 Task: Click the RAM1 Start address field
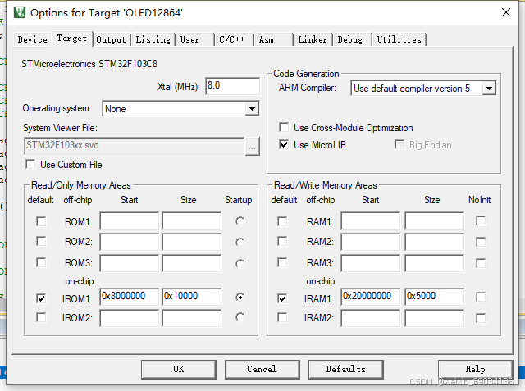pyautogui.click(x=371, y=221)
